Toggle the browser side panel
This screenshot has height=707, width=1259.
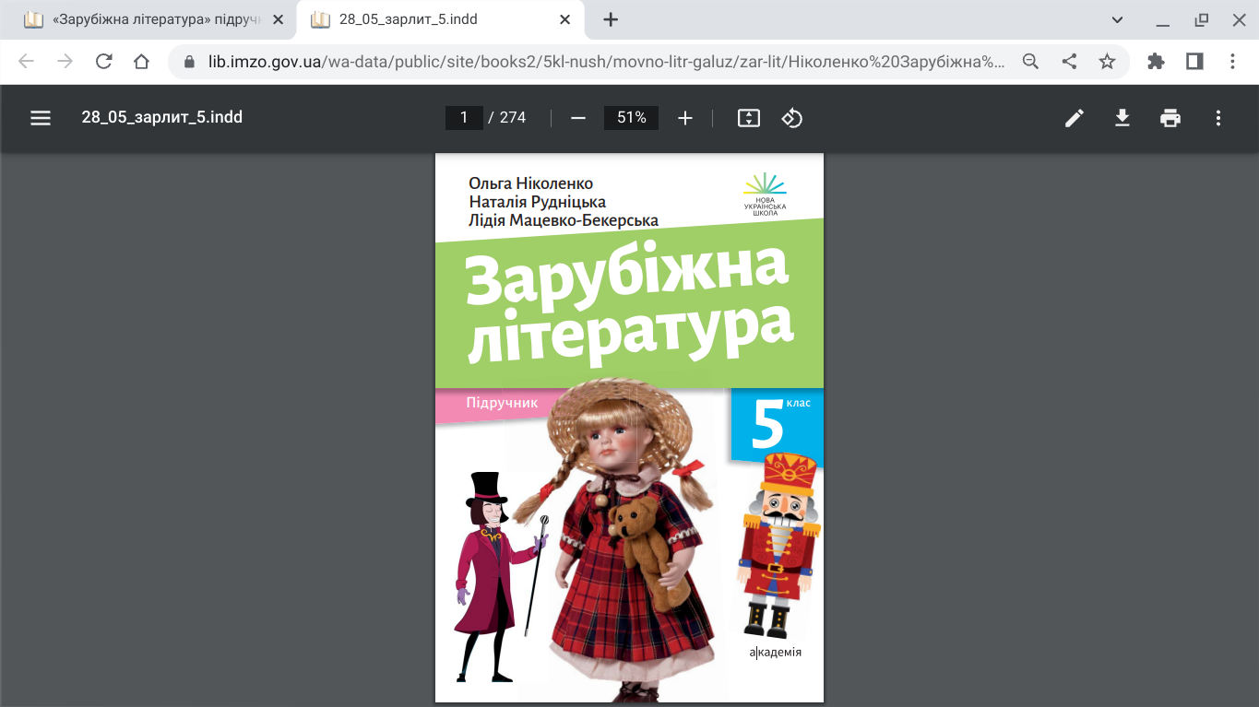pos(1194,62)
